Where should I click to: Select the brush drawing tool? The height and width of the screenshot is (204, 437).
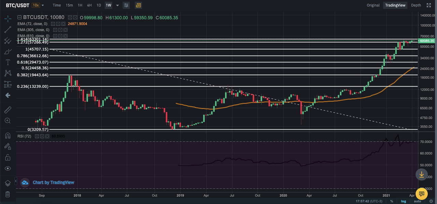(8, 52)
